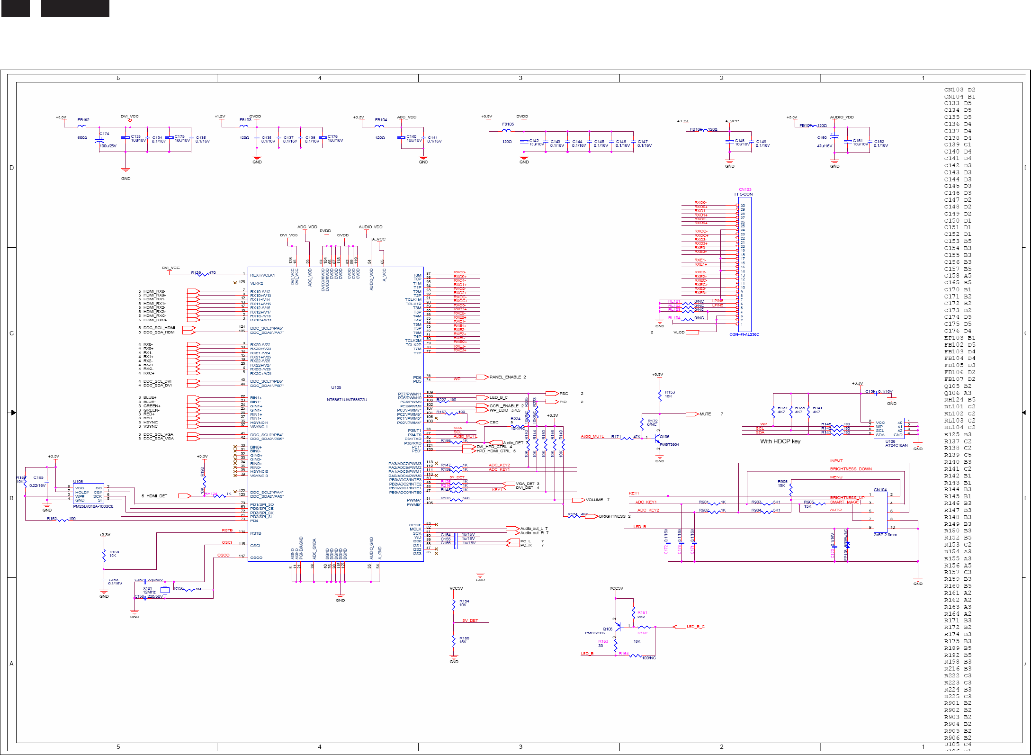Click the X101 12MHz crystal symbol
1031x755 pixels.
coord(164,590)
